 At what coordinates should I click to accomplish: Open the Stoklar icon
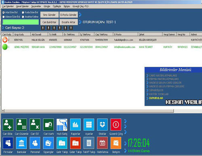pyautogui.click(x=102, y=125)
